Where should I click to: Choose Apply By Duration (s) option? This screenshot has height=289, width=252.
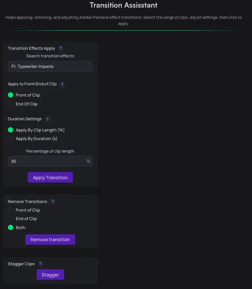tap(11, 139)
